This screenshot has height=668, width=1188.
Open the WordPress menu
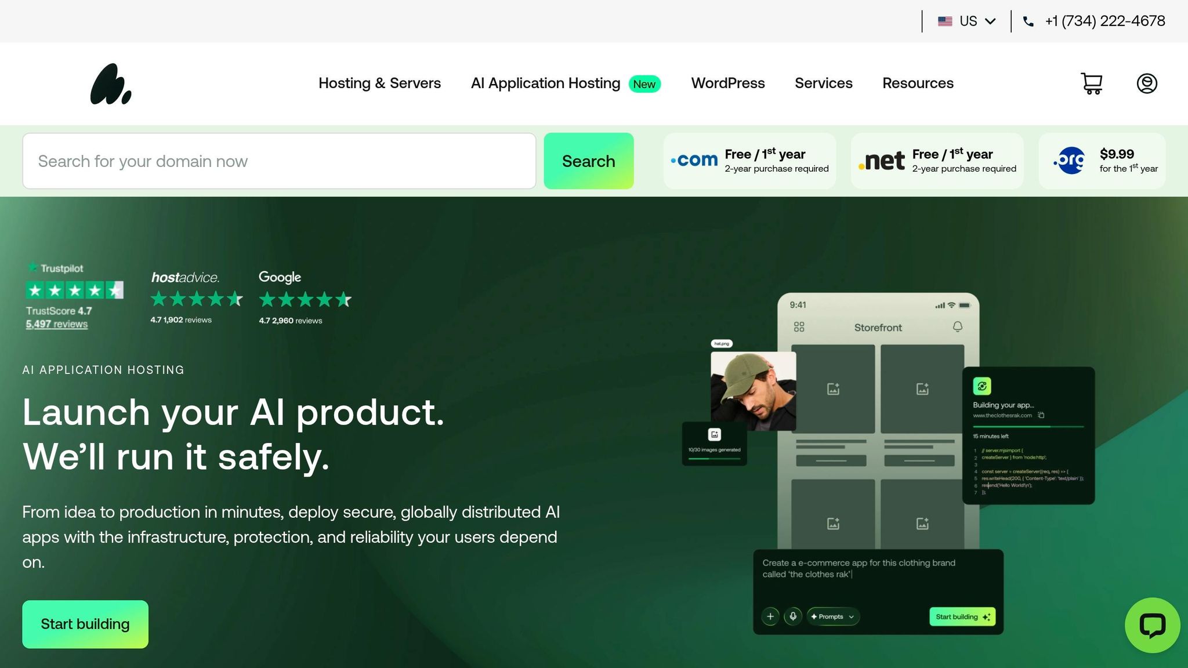728,83
